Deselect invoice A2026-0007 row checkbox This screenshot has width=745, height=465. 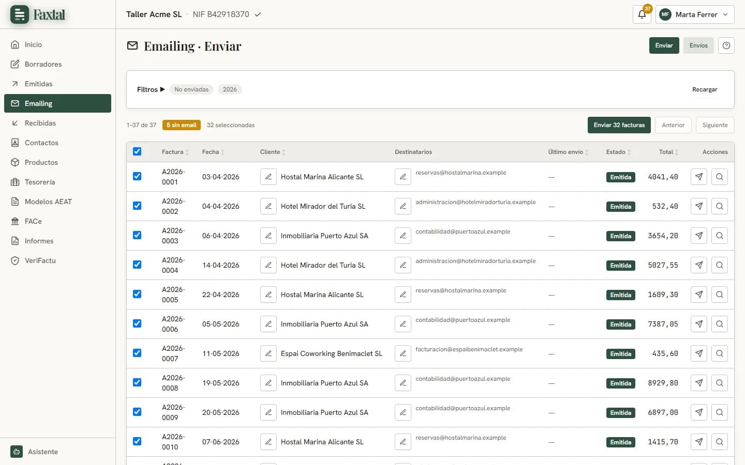[137, 353]
